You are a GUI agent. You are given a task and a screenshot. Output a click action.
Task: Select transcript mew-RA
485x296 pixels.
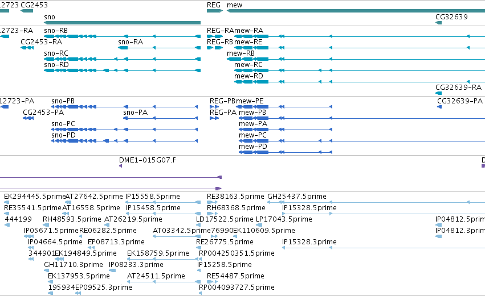click(360, 36)
